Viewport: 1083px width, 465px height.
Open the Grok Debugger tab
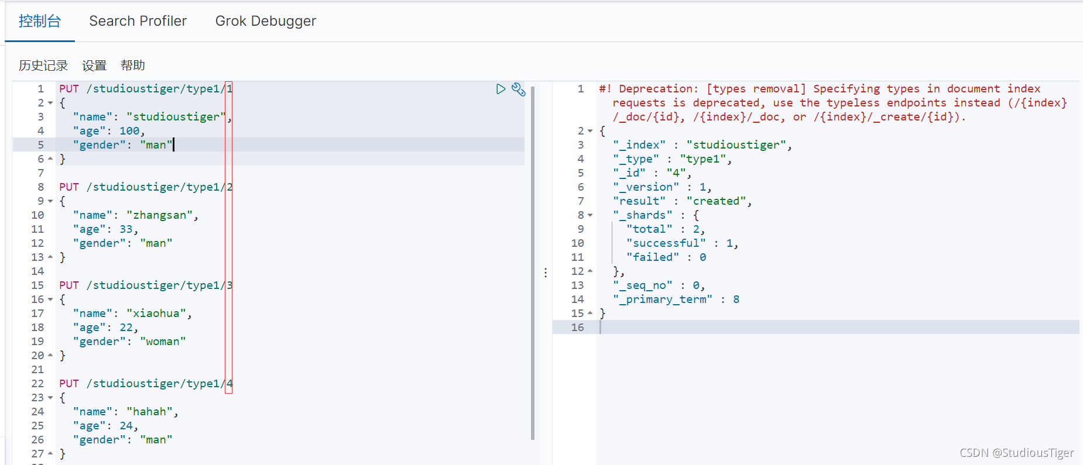(x=266, y=21)
